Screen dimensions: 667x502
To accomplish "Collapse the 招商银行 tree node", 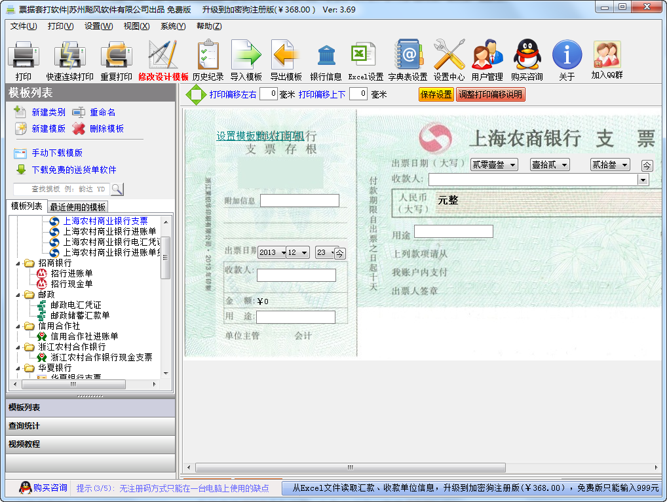I will 19,263.
